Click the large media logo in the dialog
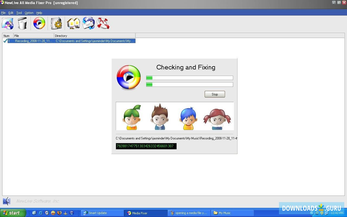The image size is (347, 217). tap(129, 78)
